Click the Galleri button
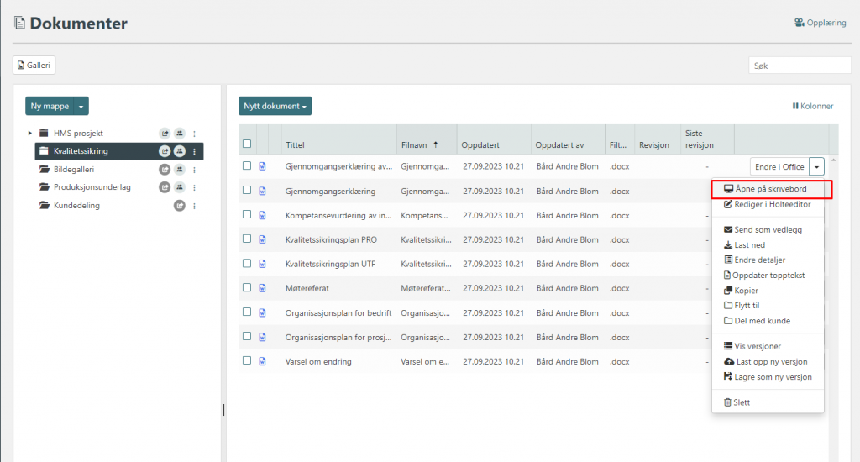The height and width of the screenshot is (462, 860). pos(34,65)
